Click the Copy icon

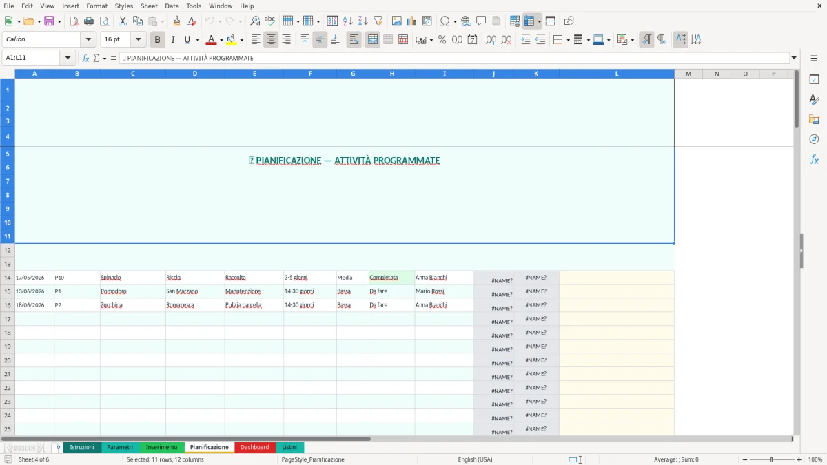[x=138, y=21]
